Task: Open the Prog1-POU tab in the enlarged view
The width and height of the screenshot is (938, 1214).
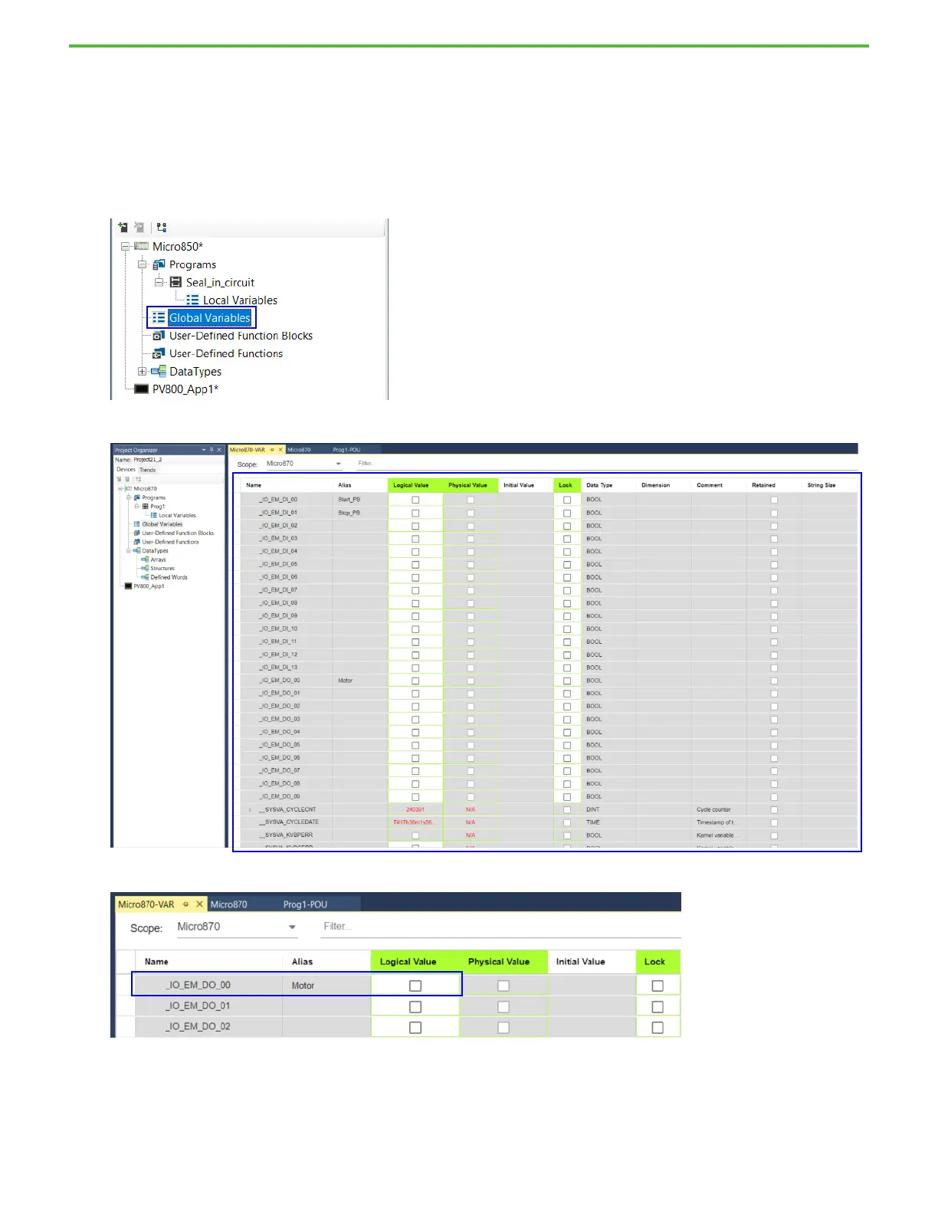Action: 305,904
